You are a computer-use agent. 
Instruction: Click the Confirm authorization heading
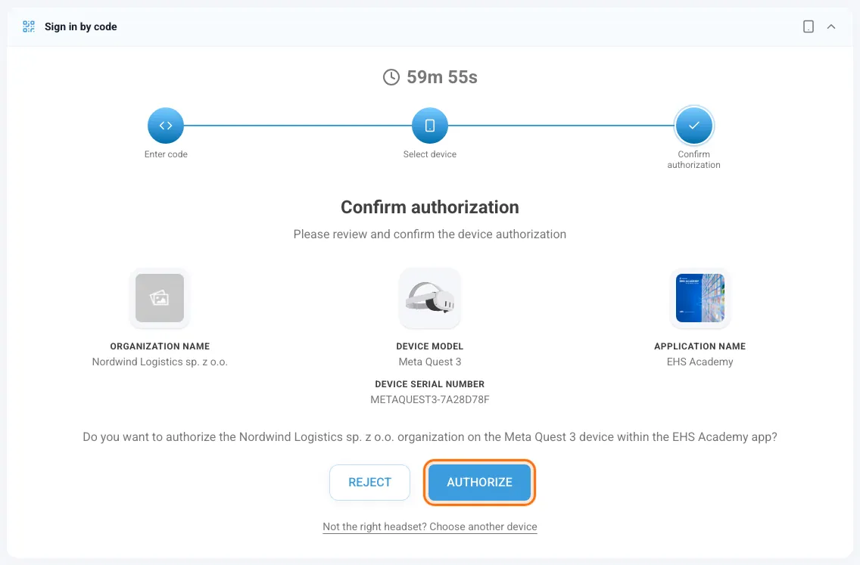coord(430,207)
